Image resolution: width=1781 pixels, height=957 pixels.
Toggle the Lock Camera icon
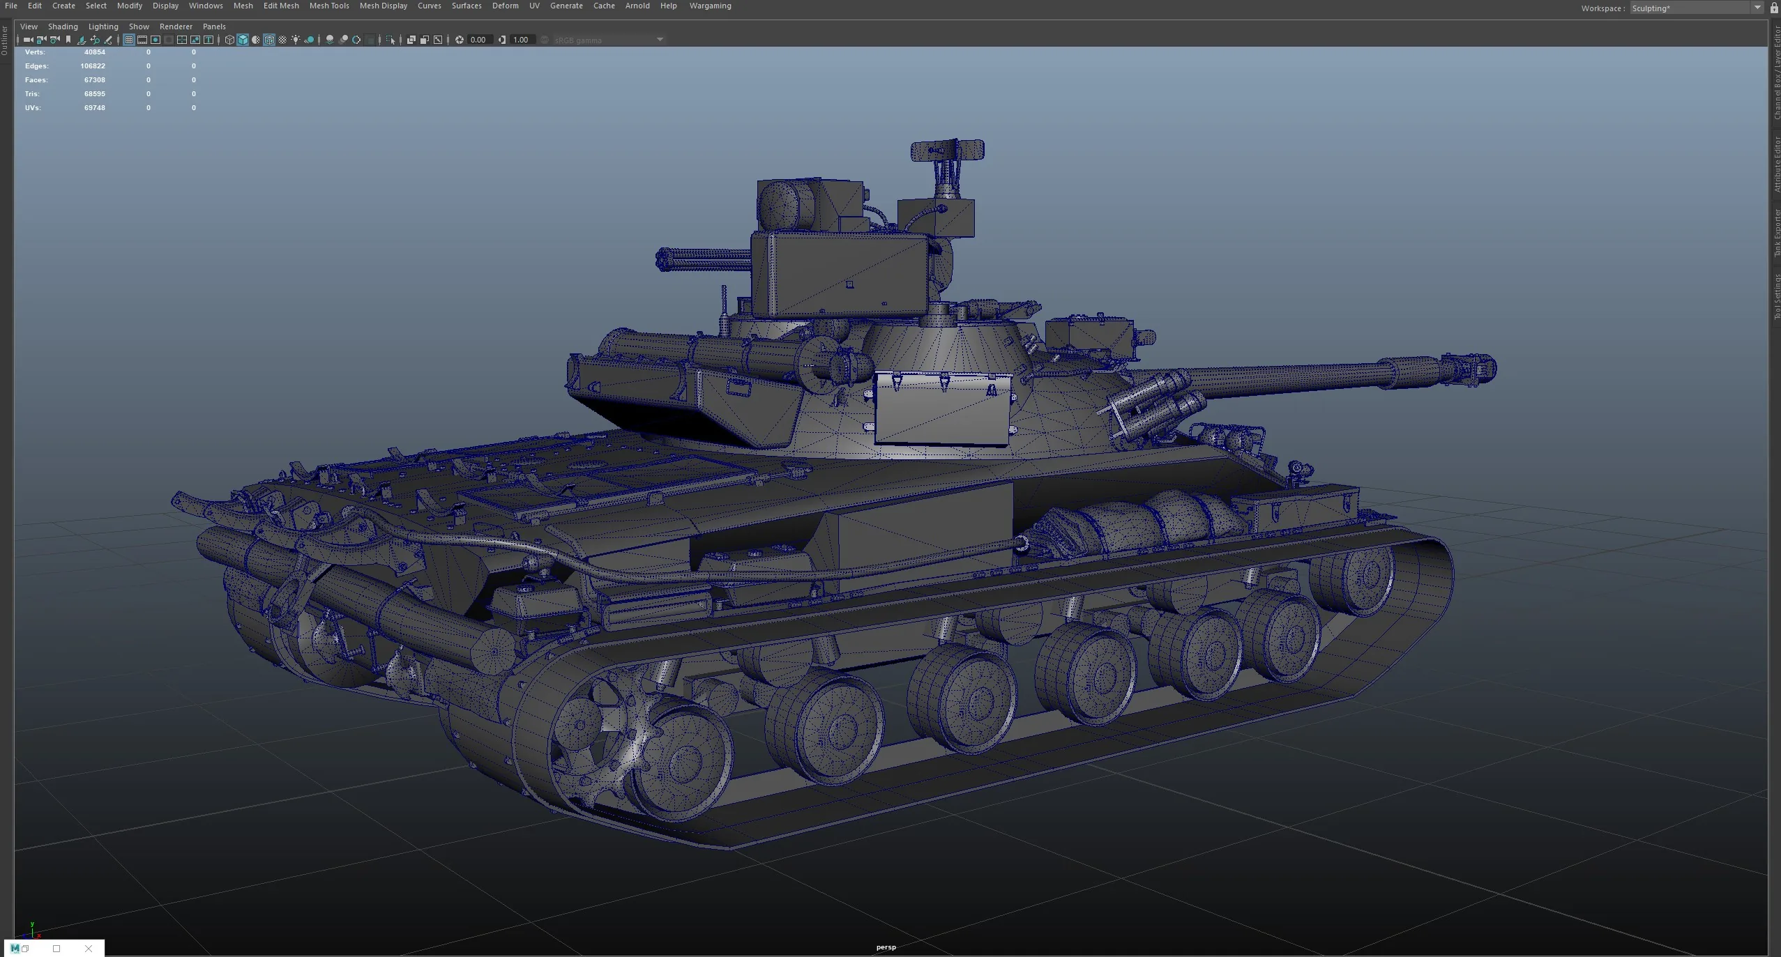click(41, 40)
